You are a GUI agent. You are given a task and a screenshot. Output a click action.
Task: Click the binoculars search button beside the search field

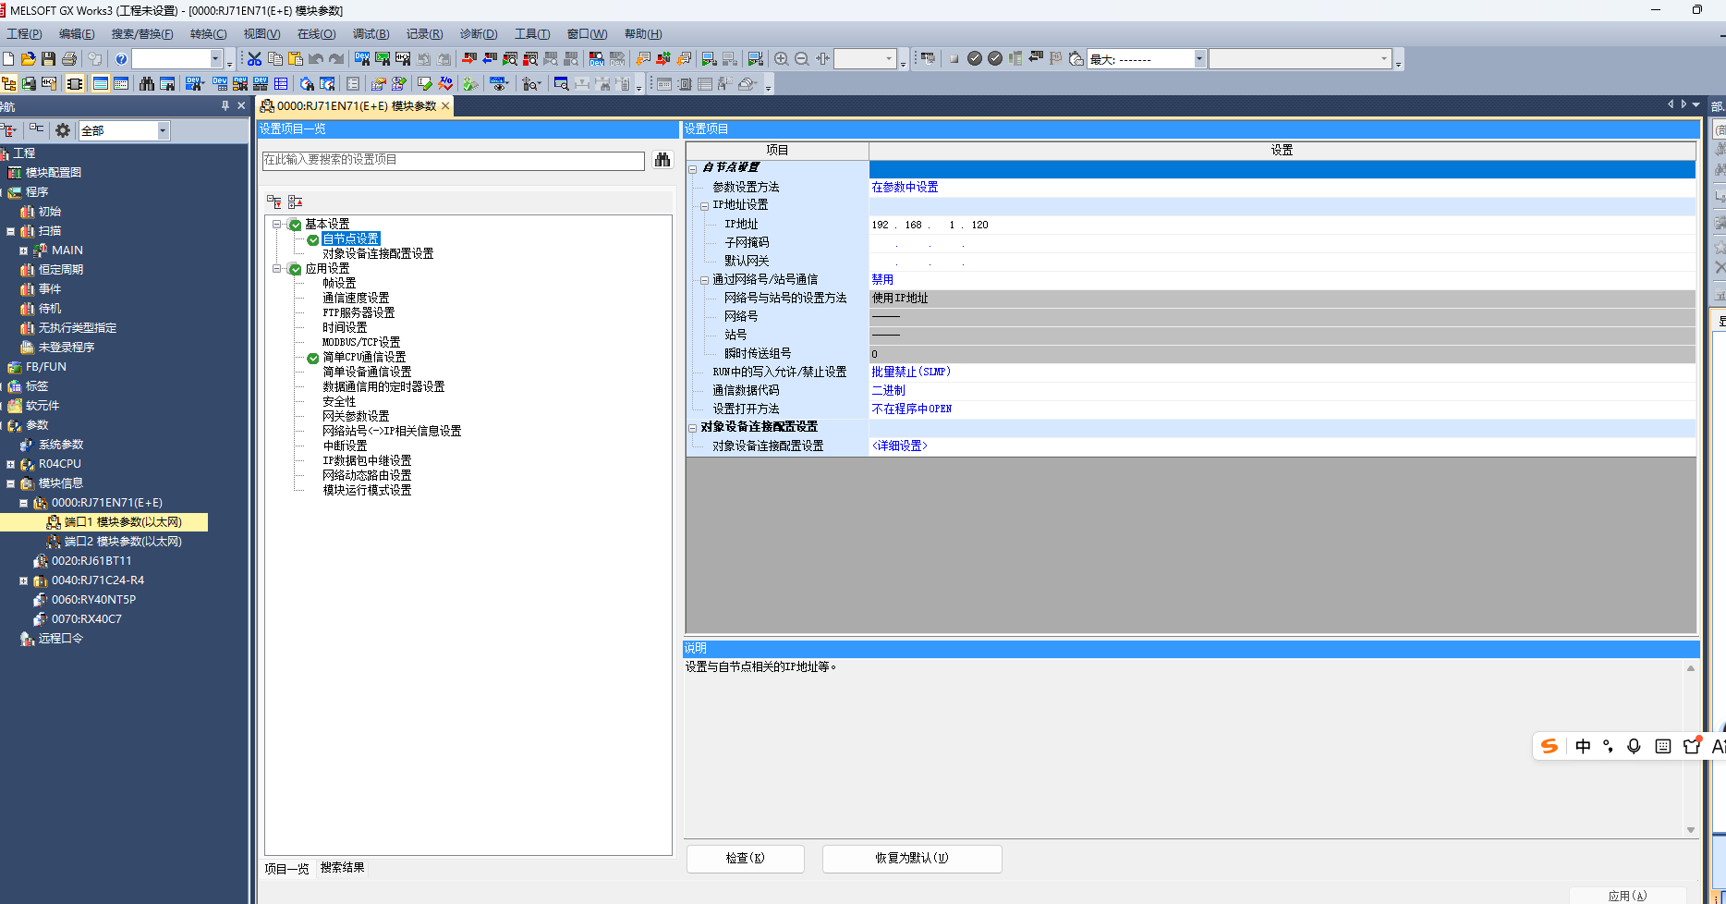(x=662, y=160)
